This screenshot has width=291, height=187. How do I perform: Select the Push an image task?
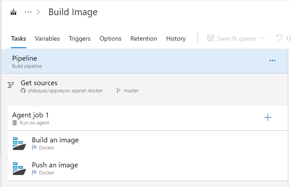tap(134, 168)
